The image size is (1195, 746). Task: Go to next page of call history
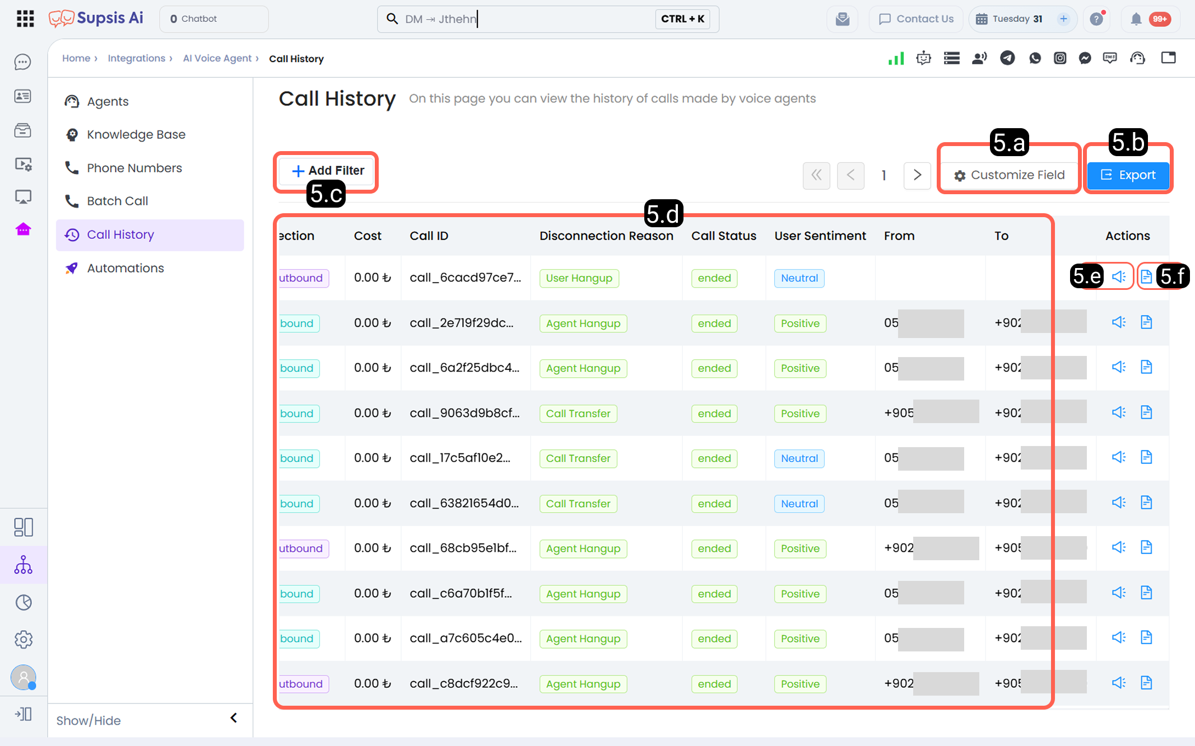click(917, 175)
